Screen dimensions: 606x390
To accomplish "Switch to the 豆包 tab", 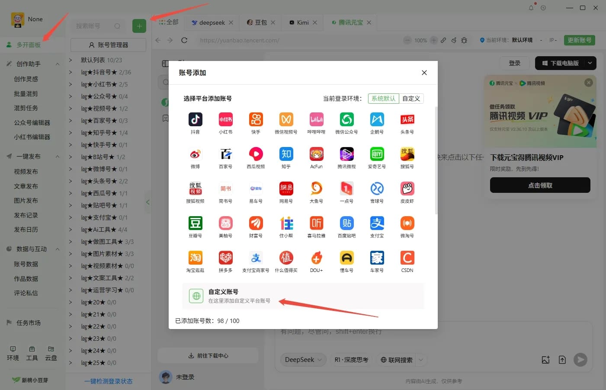I will click(260, 22).
